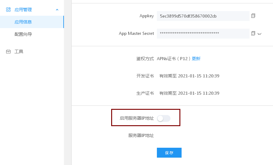
Task: Click the 鉴权方式 label
Action: coord(145,59)
